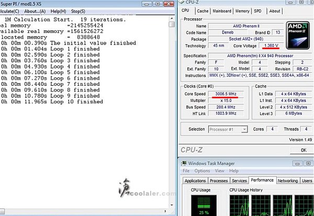Click the Windows Task Manager title icon
This screenshot has height=216, width=314.
pyautogui.click(x=184, y=163)
